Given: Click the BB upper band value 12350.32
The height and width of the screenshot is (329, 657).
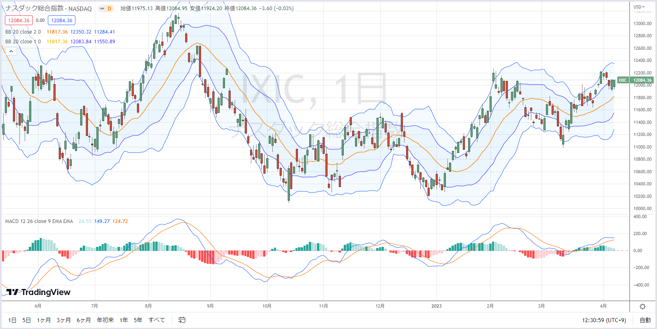Looking at the screenshot, I should [x=81, y=32].
